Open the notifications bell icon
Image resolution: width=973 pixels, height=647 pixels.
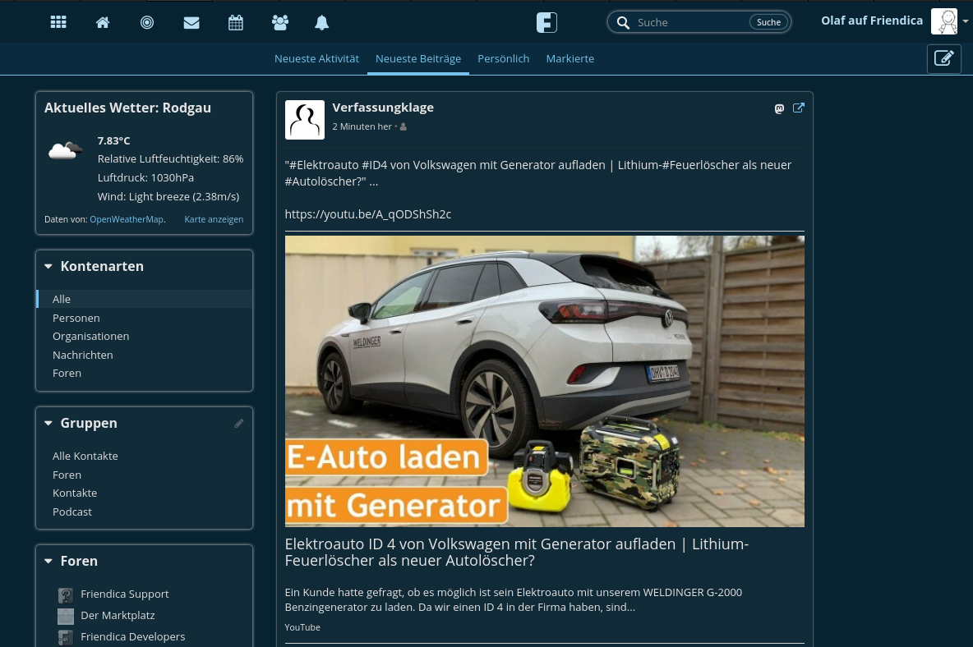click(321, 23)
